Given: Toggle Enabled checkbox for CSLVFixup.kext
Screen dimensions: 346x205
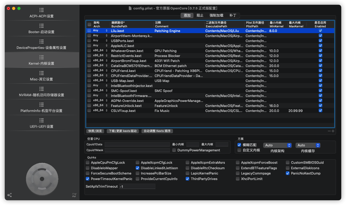Looking at the screenshot, I should click(x=320, y=111).
